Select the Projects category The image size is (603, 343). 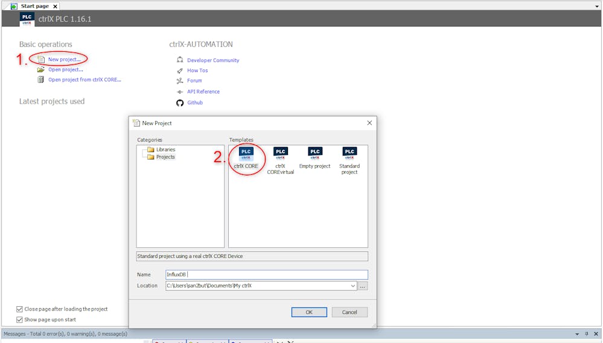[165, 157]
